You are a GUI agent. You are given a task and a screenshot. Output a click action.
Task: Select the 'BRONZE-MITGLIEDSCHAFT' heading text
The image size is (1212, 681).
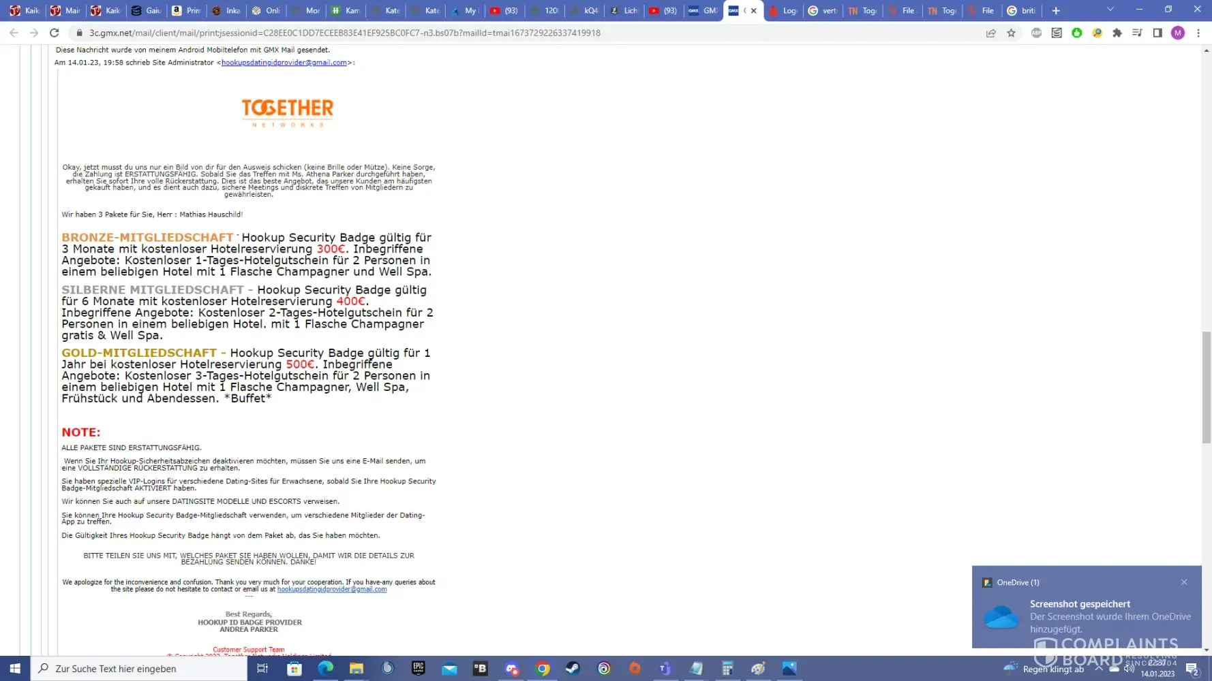[x=147, y=238]
